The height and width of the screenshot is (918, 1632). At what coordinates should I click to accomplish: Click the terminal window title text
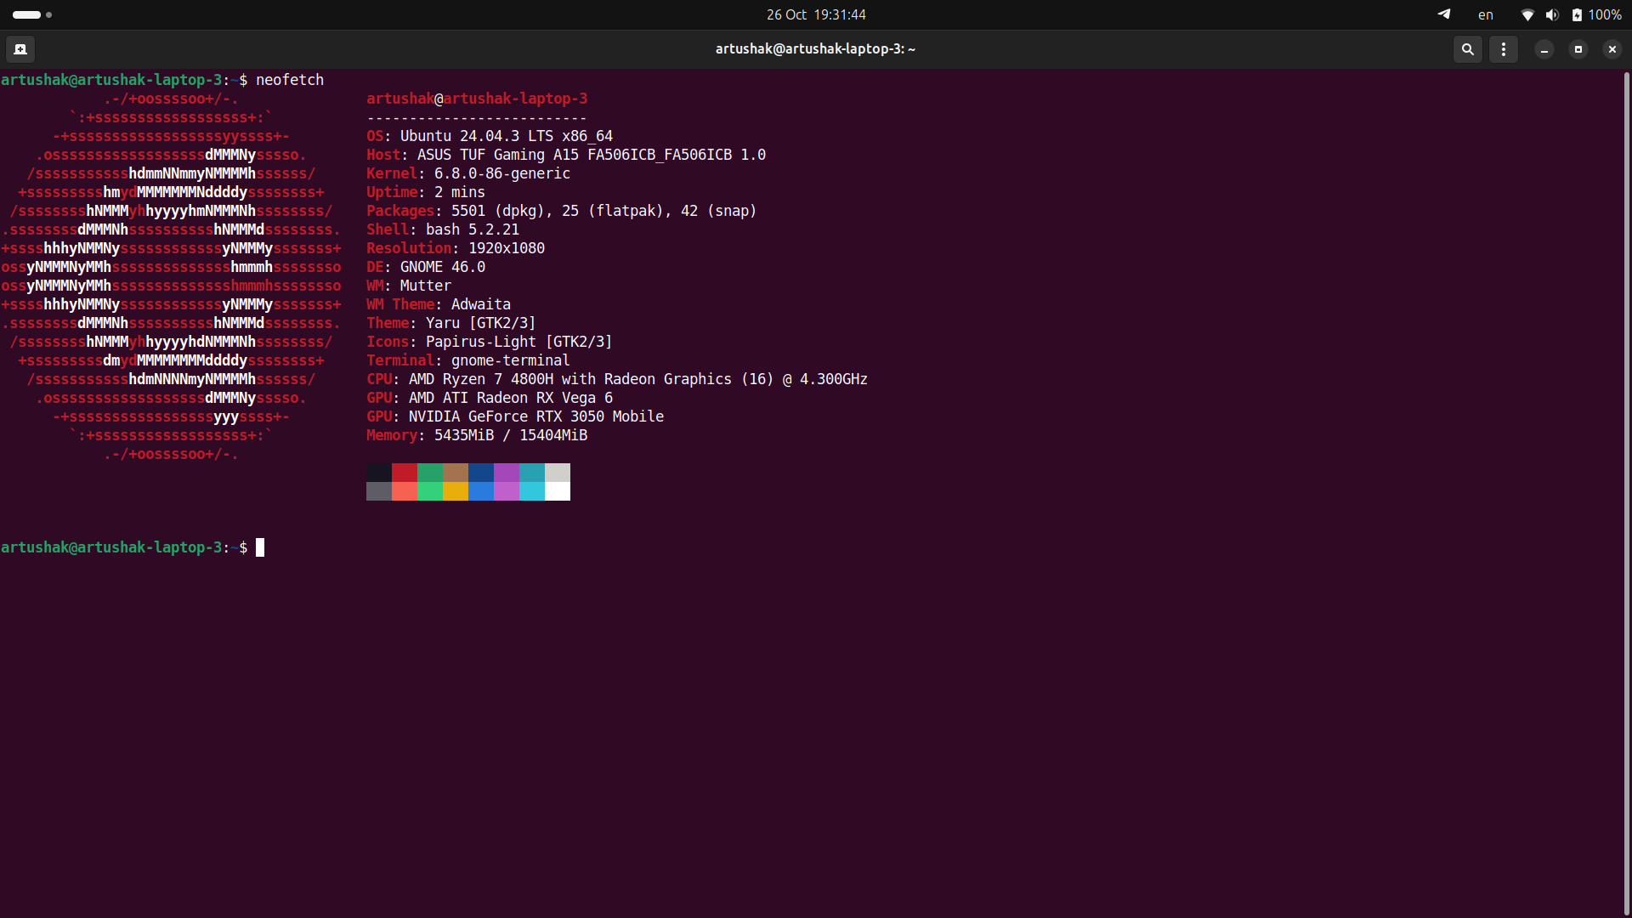[815, 49]
